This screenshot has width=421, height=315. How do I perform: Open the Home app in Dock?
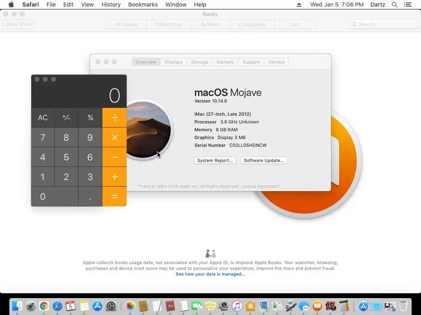point(250,306)
